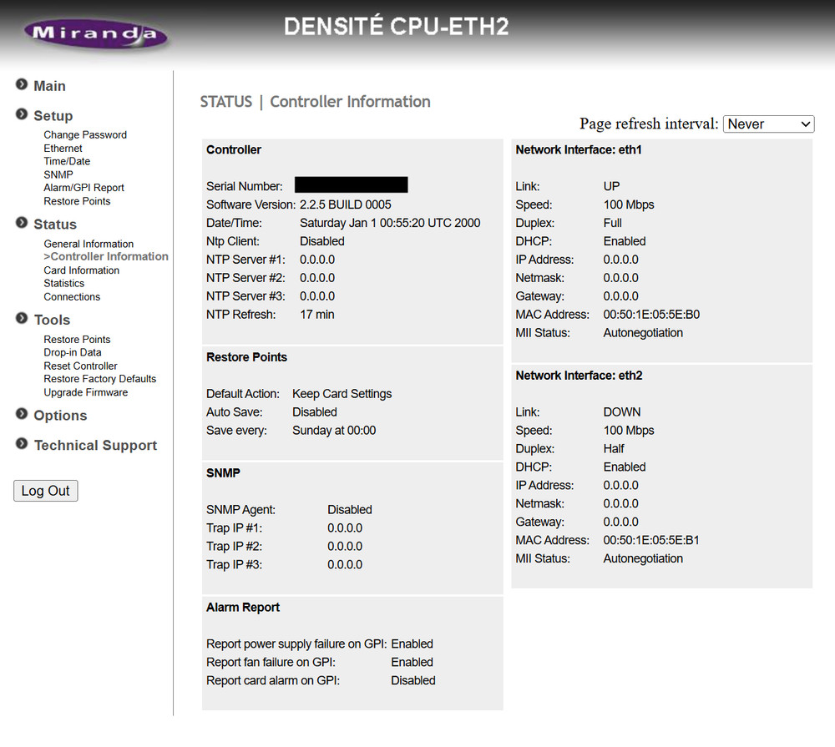
Task: Open the Change Password page
Action: pyautogui.click(x=85, y=134)
